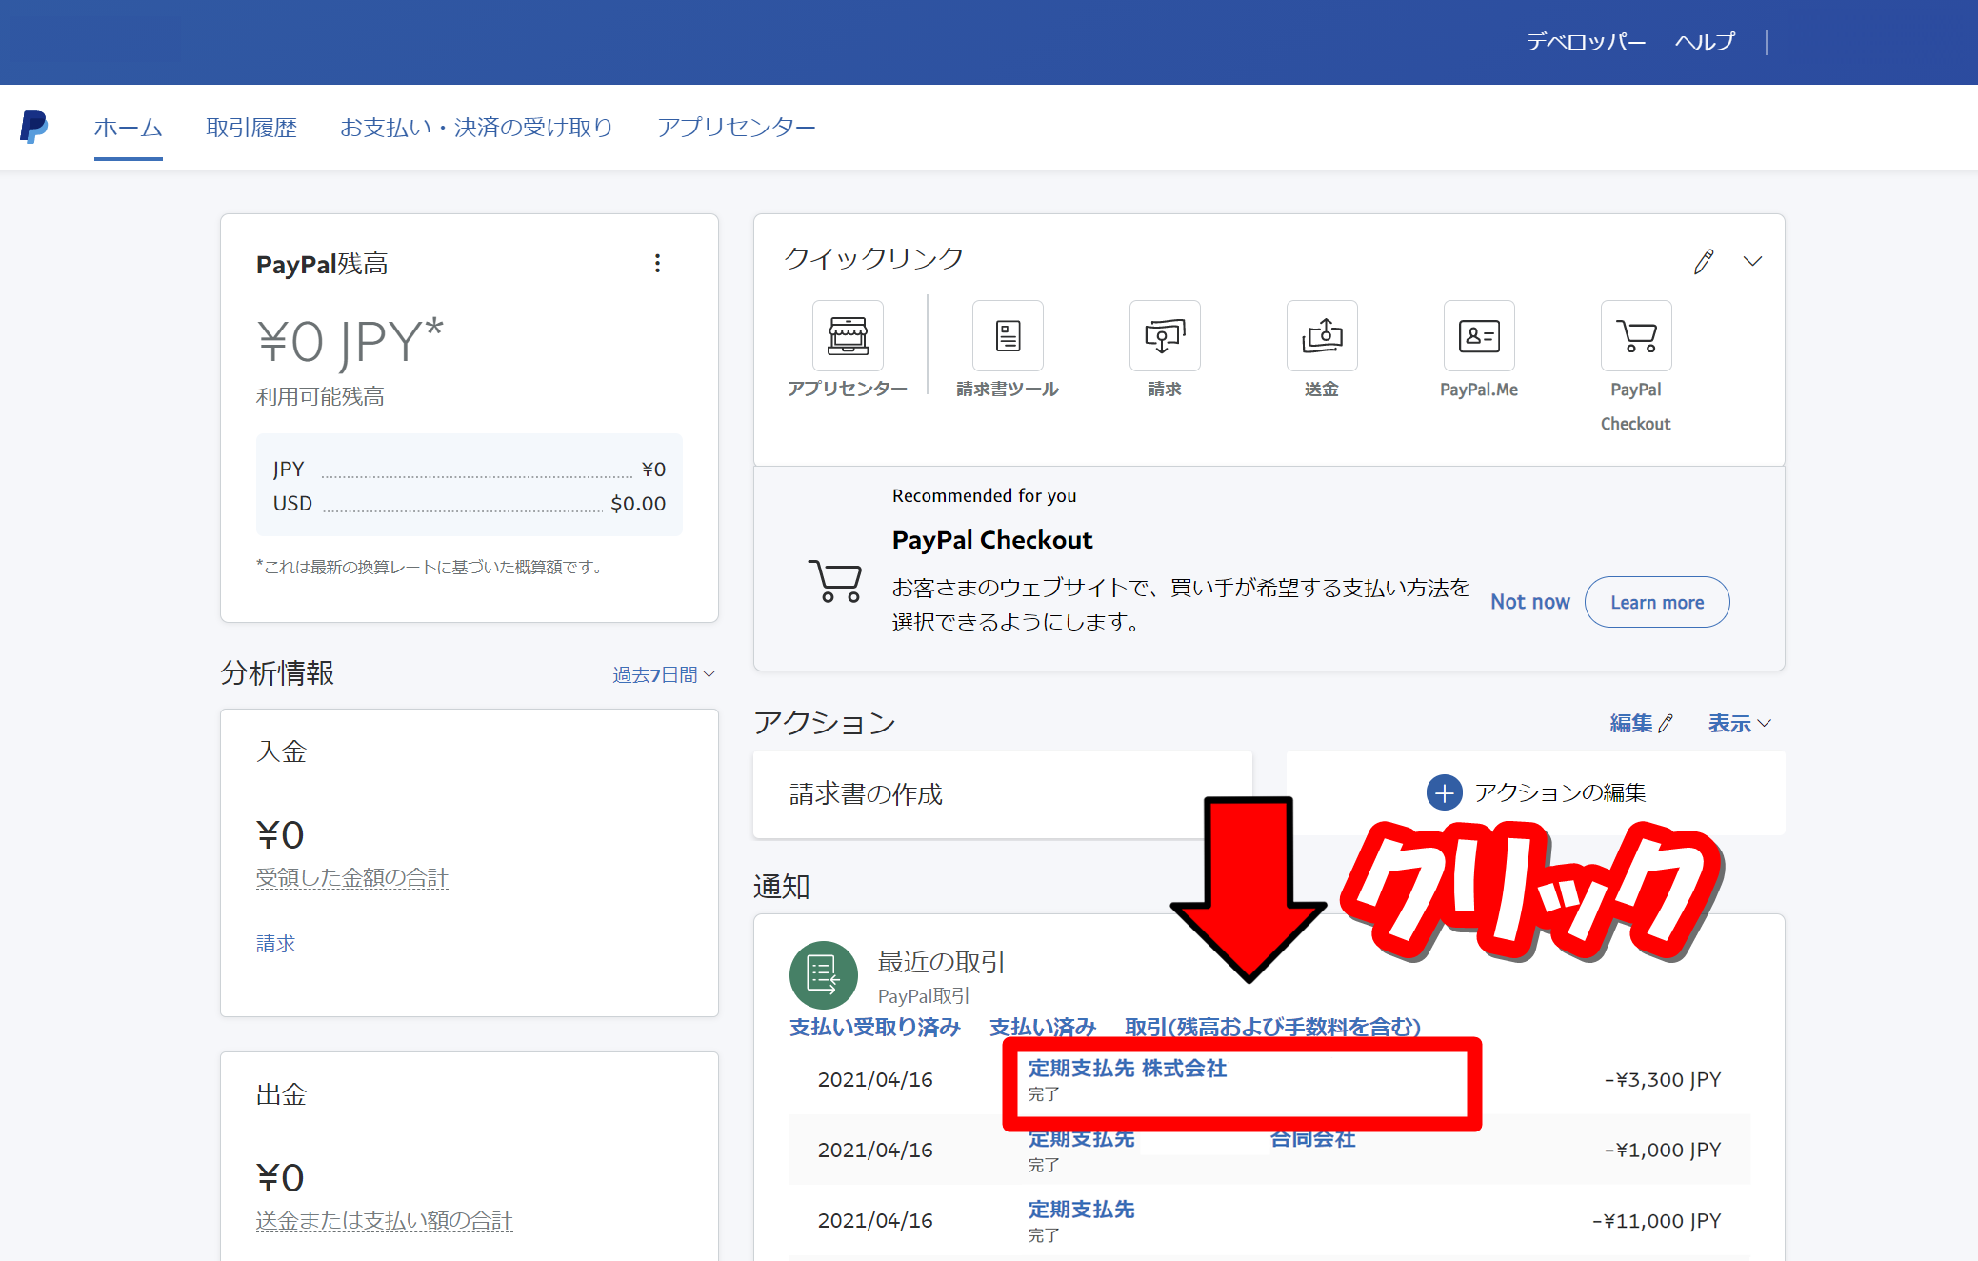Select the 支払い受取り済み transaction filter

[875, 1027]
